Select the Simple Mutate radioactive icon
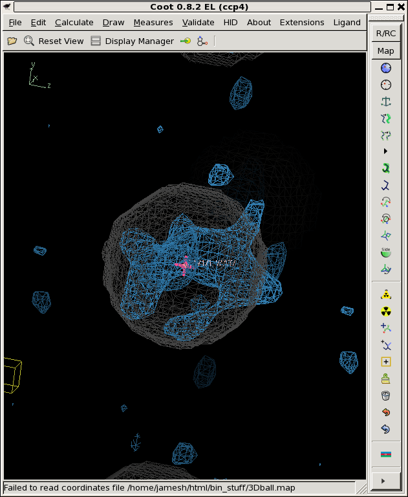408x497 pixels. pyautogui.click(x=386, y=311)
